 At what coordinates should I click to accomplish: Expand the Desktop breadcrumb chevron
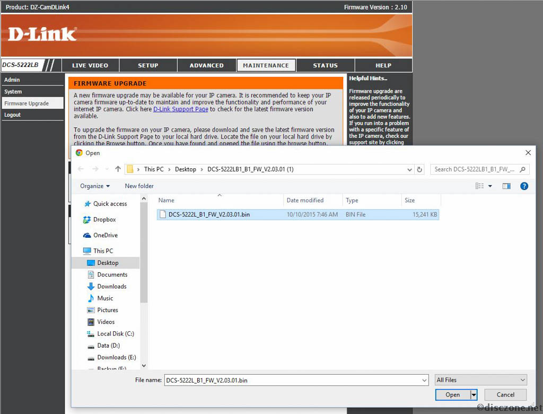[202, 169]
